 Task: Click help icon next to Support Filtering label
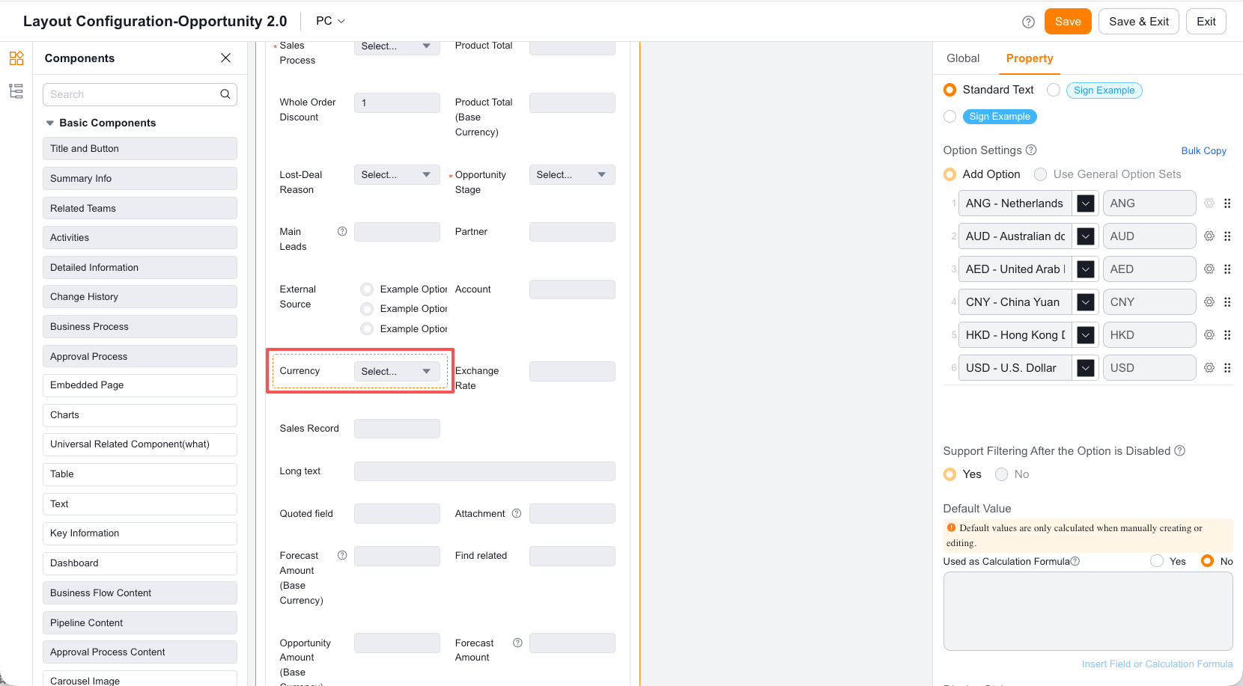[x=1180, y=450]
